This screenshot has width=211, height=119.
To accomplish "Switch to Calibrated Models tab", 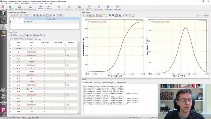I will tap(121, 83).
